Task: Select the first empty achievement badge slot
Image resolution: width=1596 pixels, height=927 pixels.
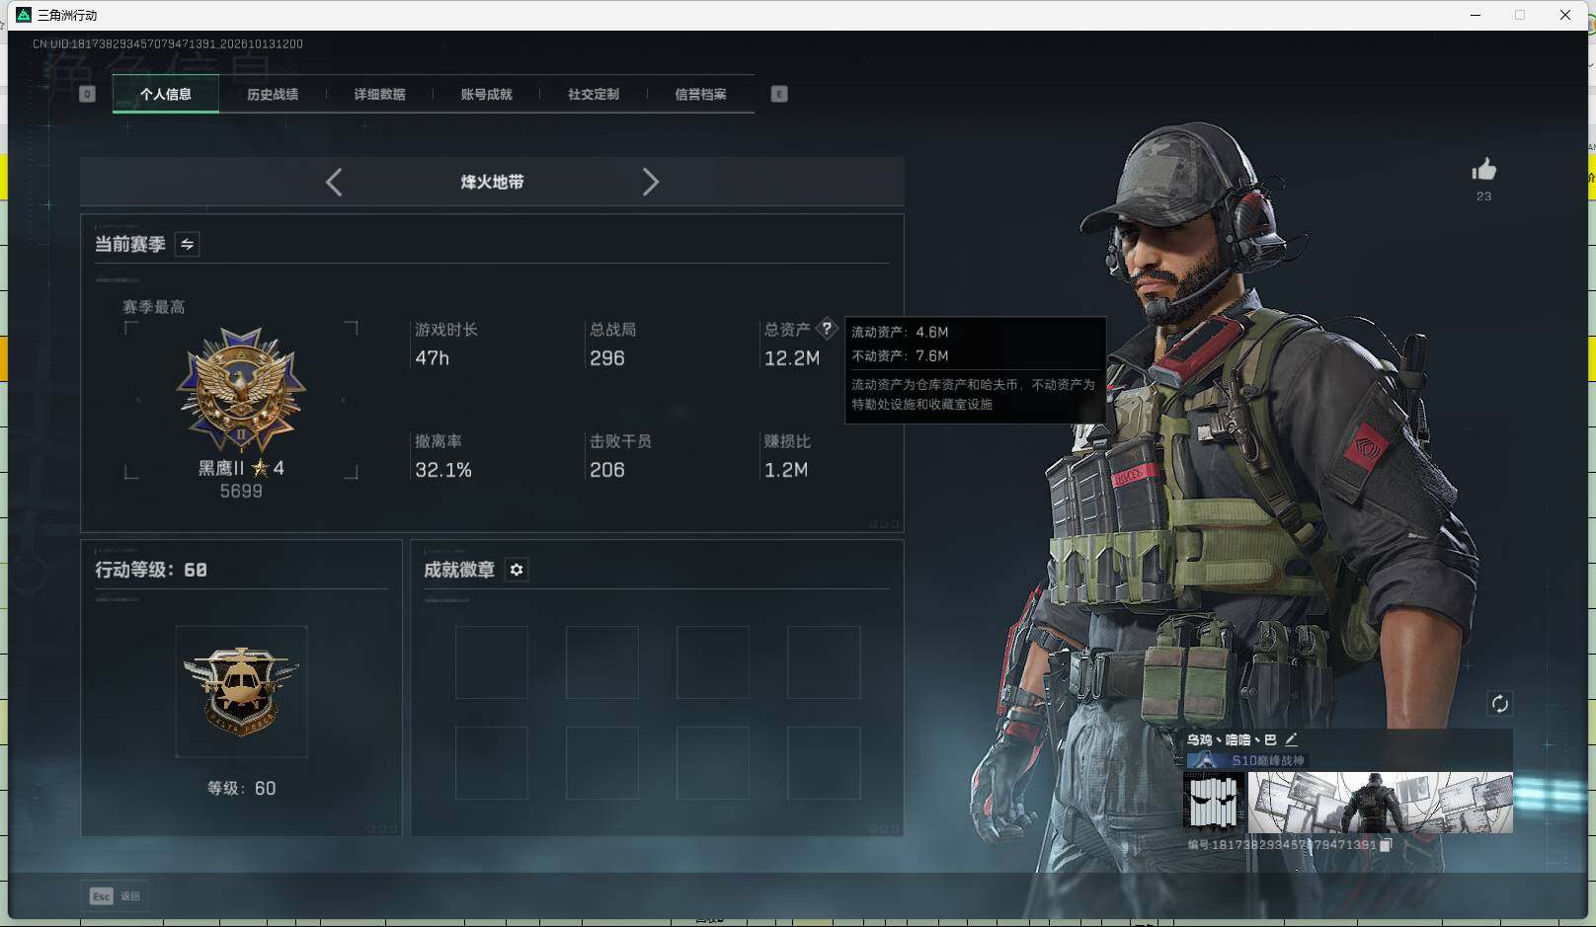Action: [491, 662]
